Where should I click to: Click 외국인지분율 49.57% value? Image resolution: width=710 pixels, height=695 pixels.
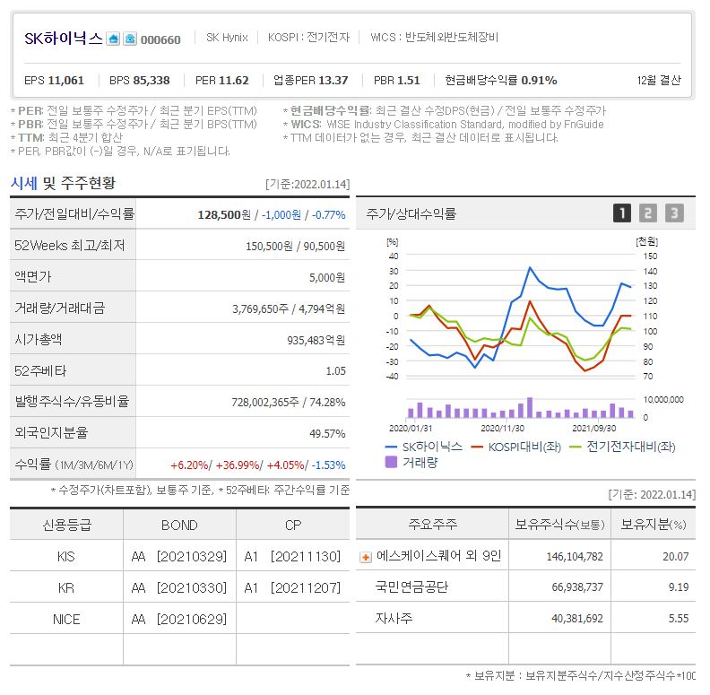pyautogui.click(x=327, y=433)
